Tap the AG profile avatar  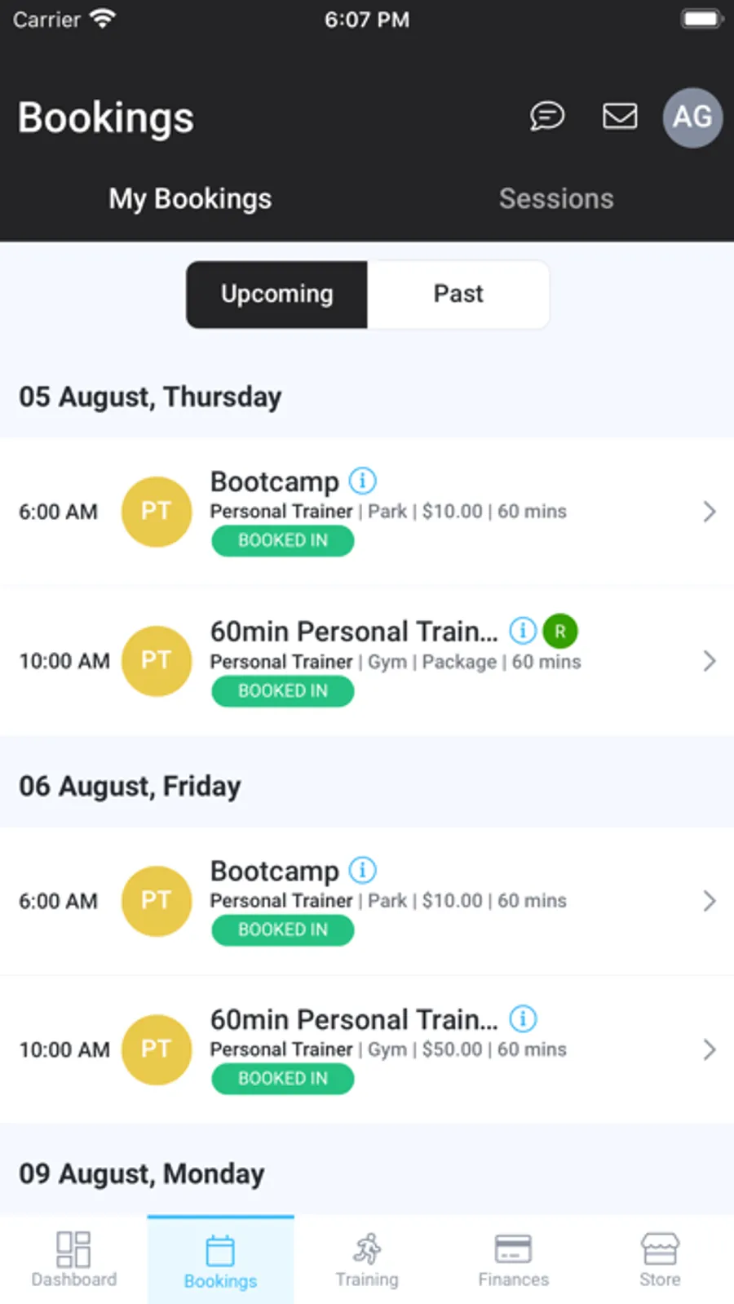(692, 118)
